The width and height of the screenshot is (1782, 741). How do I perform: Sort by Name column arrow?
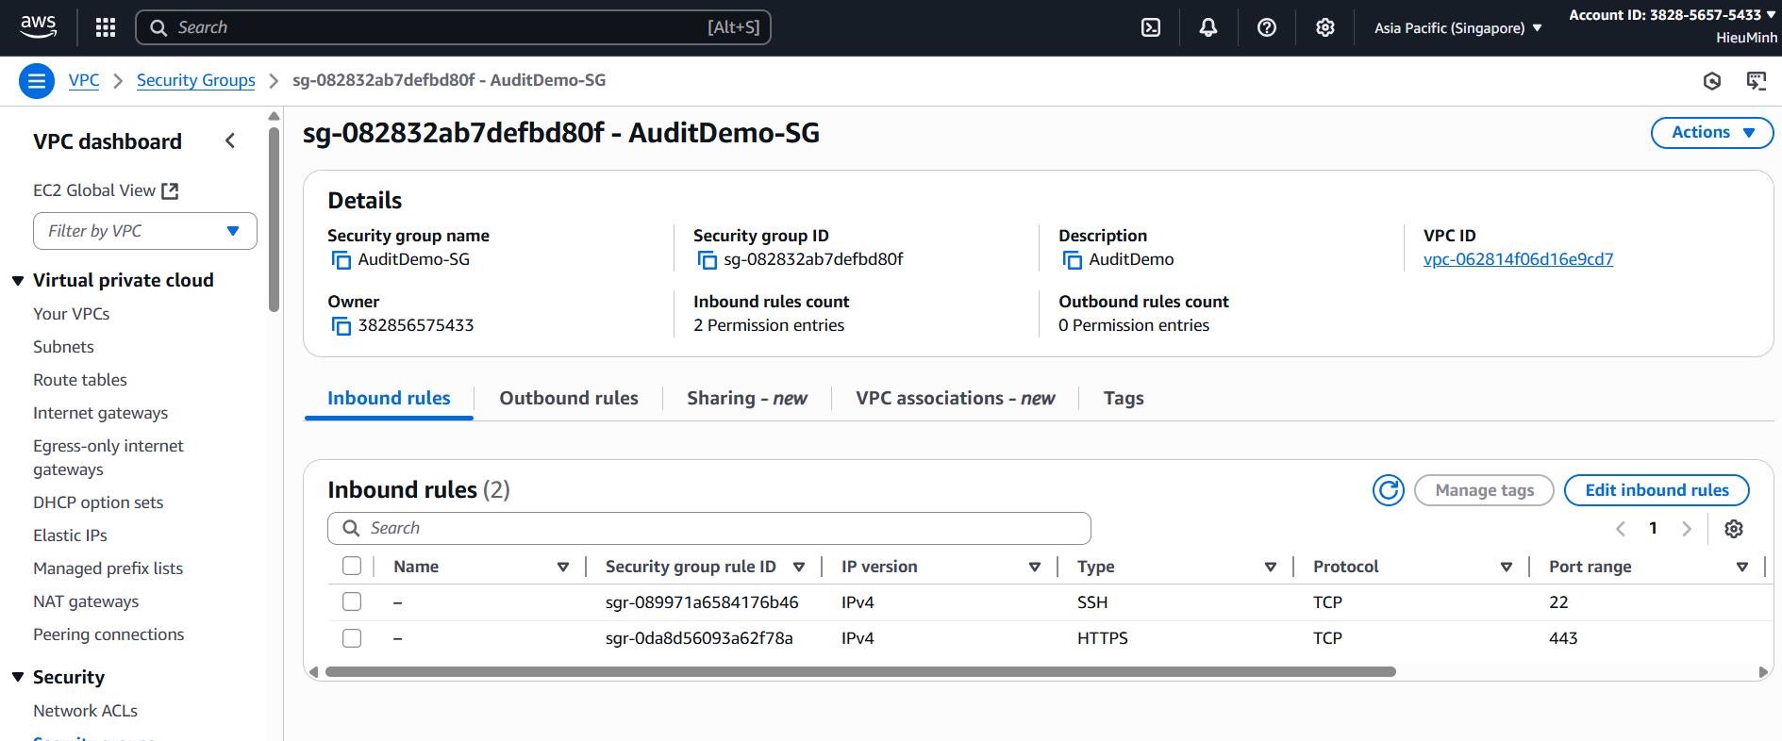click(563, 567)
